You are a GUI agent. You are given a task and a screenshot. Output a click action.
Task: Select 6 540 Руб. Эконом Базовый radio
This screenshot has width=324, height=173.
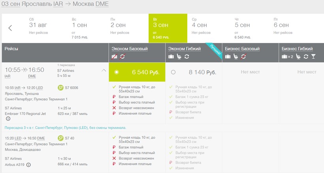(x=117, y=72)
